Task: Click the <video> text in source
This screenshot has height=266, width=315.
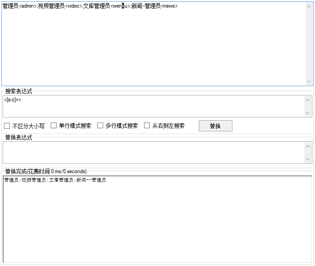Action: [74, 6]
